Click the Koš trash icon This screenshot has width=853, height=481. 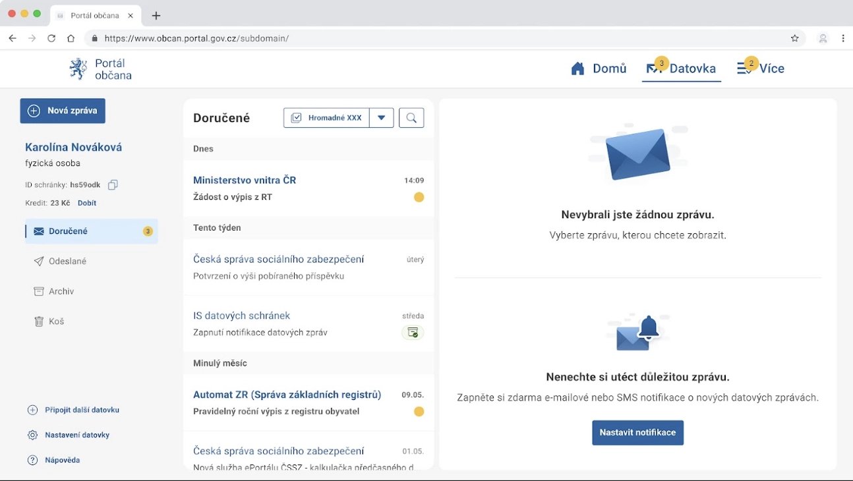(x=39, y=322)
